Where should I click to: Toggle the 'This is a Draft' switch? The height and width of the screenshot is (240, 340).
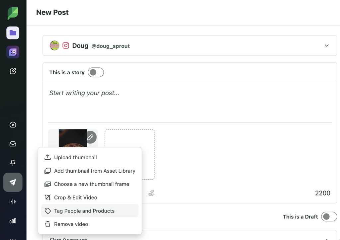pyautogui.click(x=329, y=216)
